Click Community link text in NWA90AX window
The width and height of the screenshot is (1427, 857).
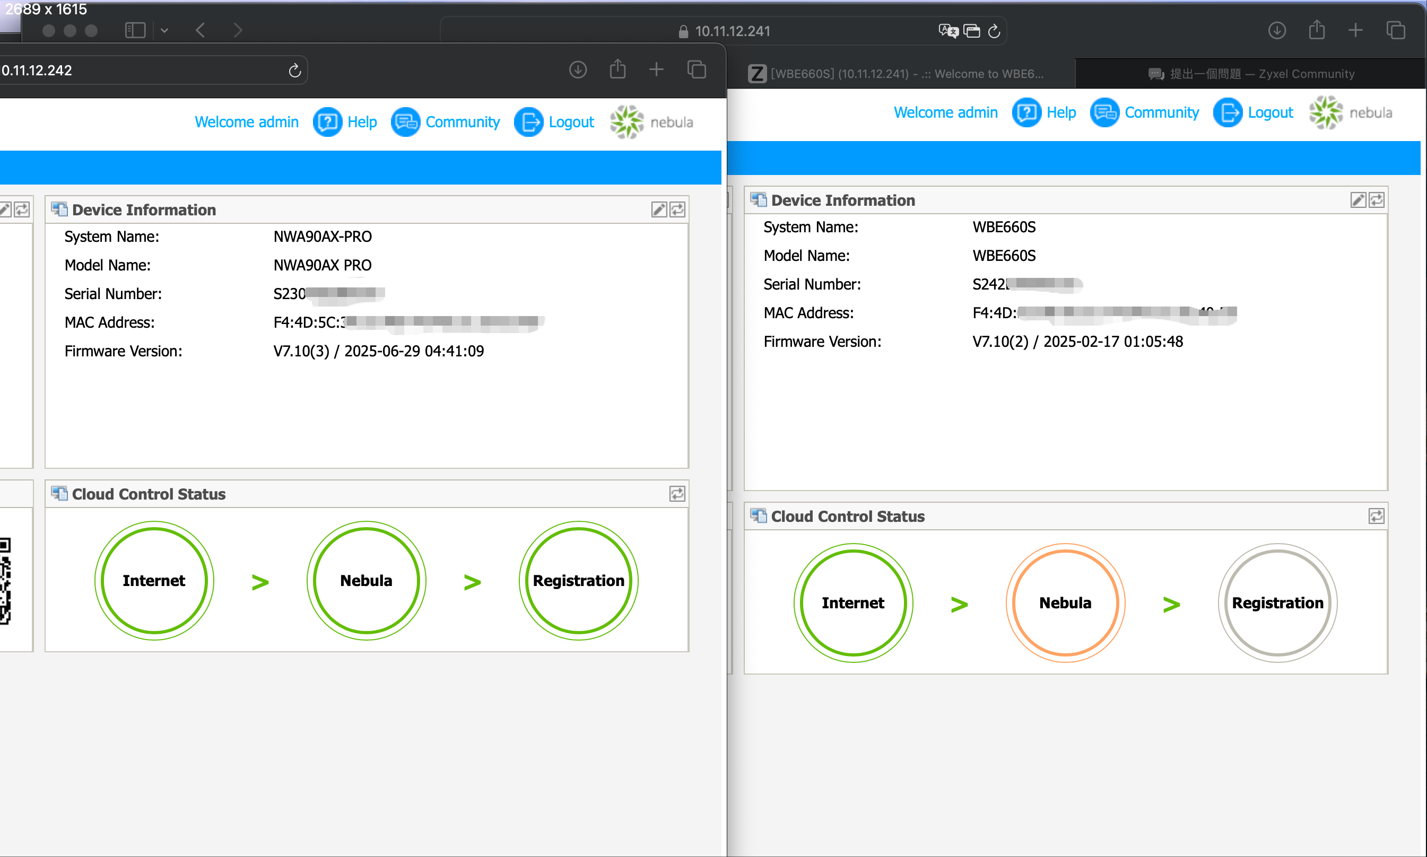pos(463,123)
